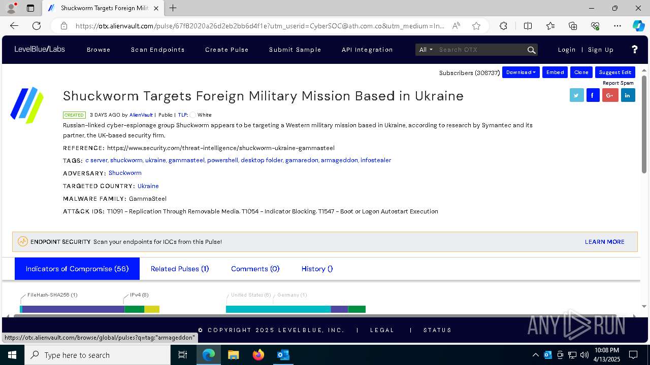Click the Embed button
The image size is (650, 365).
point(555,72)
